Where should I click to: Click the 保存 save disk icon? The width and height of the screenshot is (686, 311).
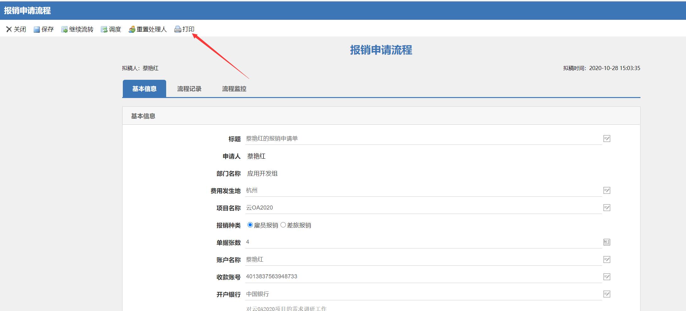[36, 30]
